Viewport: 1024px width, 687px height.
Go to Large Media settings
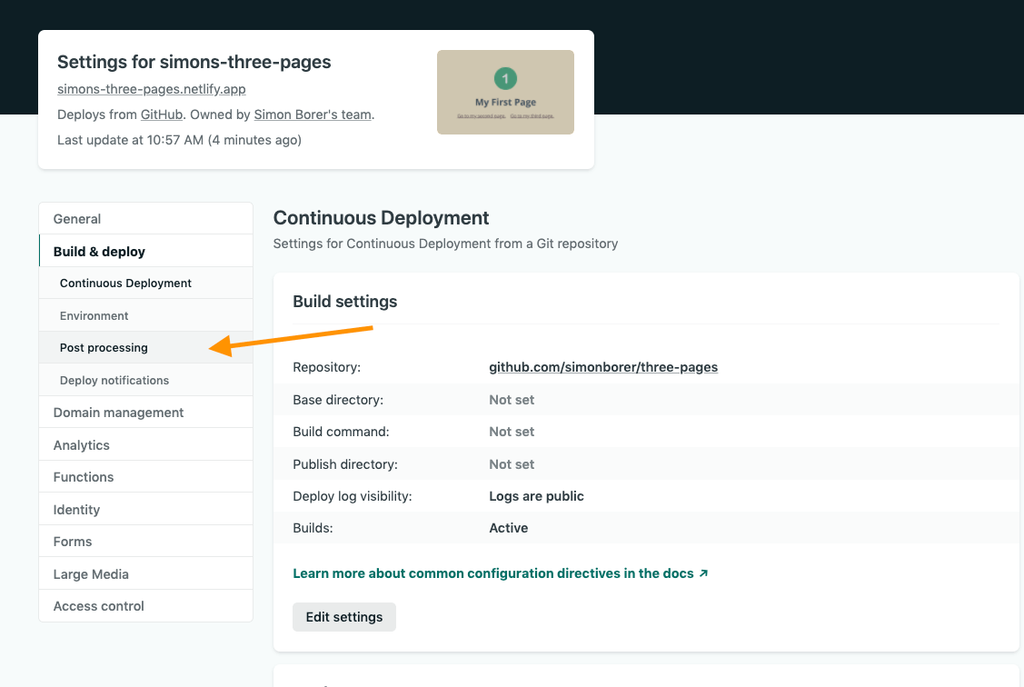tap(91, 574)
